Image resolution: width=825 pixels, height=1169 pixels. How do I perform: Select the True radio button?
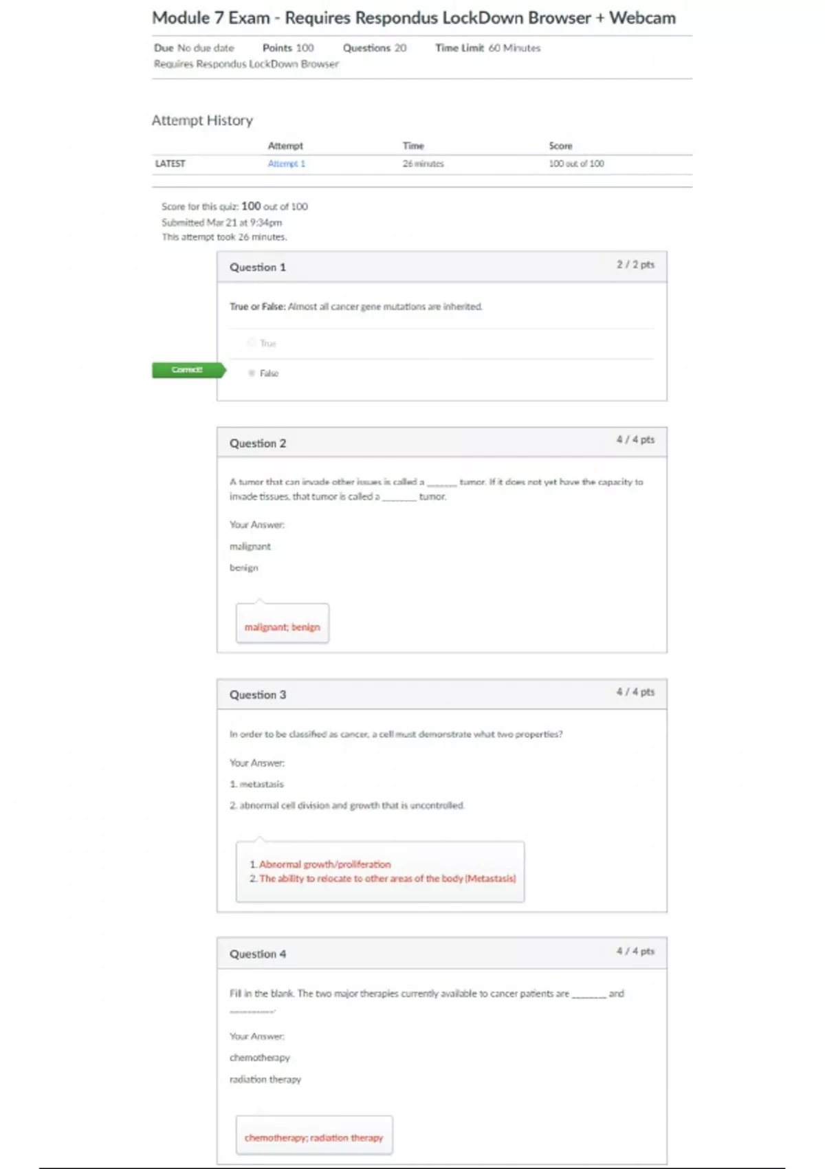click(x=252, y=342)
